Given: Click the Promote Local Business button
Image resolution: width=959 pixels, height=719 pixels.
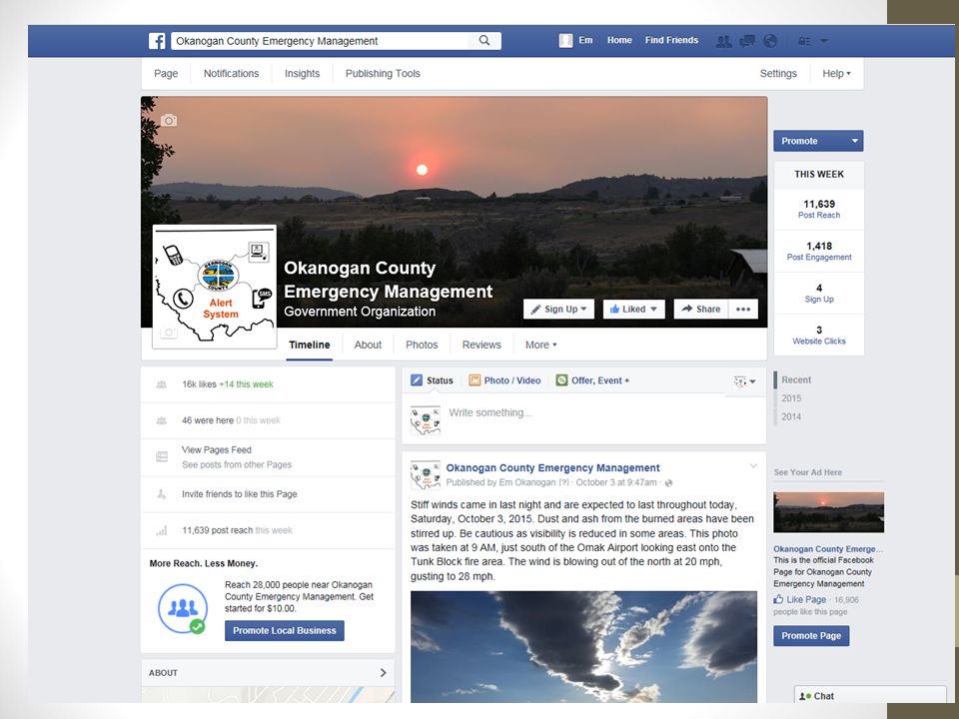Looking at the screenshot, I should pos(285,630).
